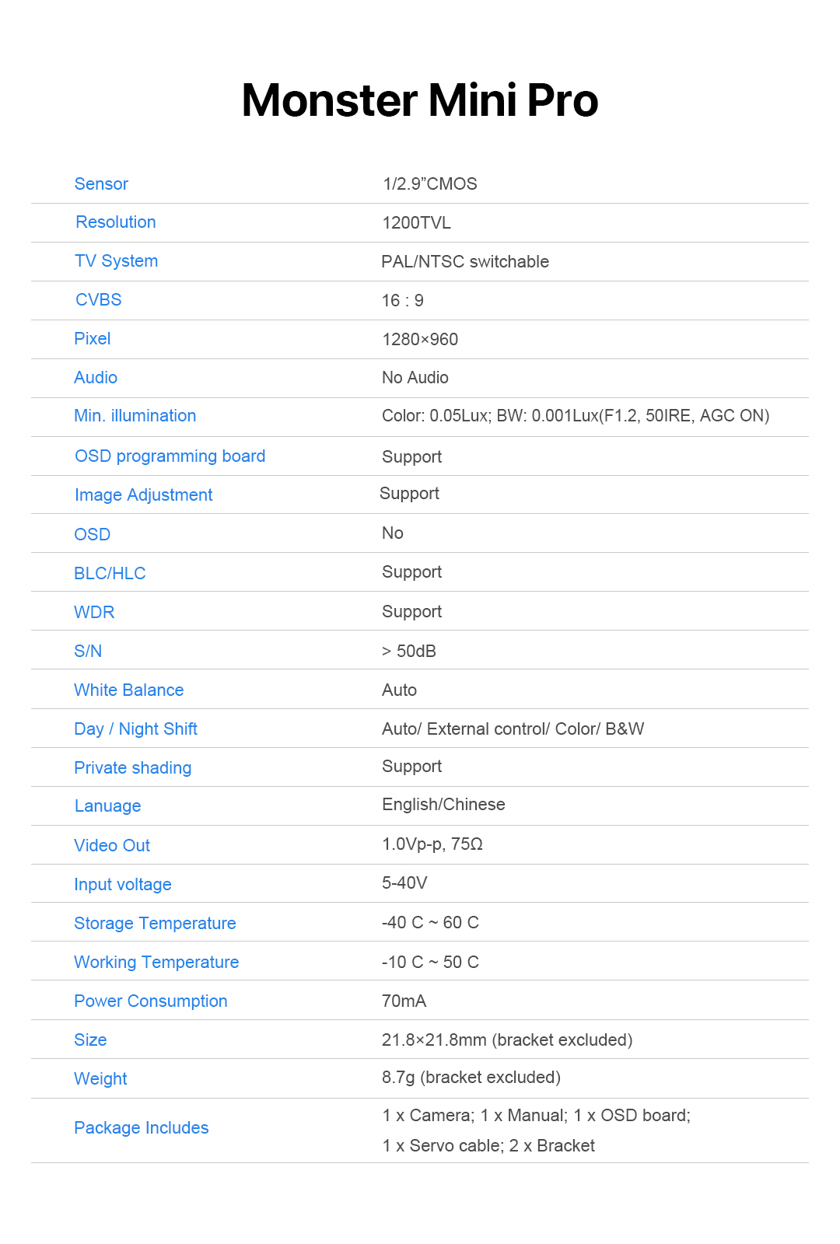
Task: Click the PAL/NTSC switchable value
Action: pyautogui.click(x=465, y=262)
